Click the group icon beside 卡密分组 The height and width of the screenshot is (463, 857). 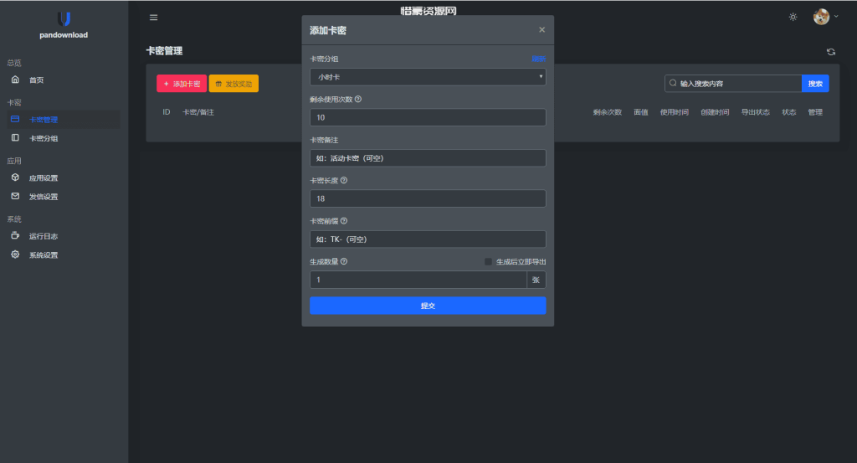point(15,138)
